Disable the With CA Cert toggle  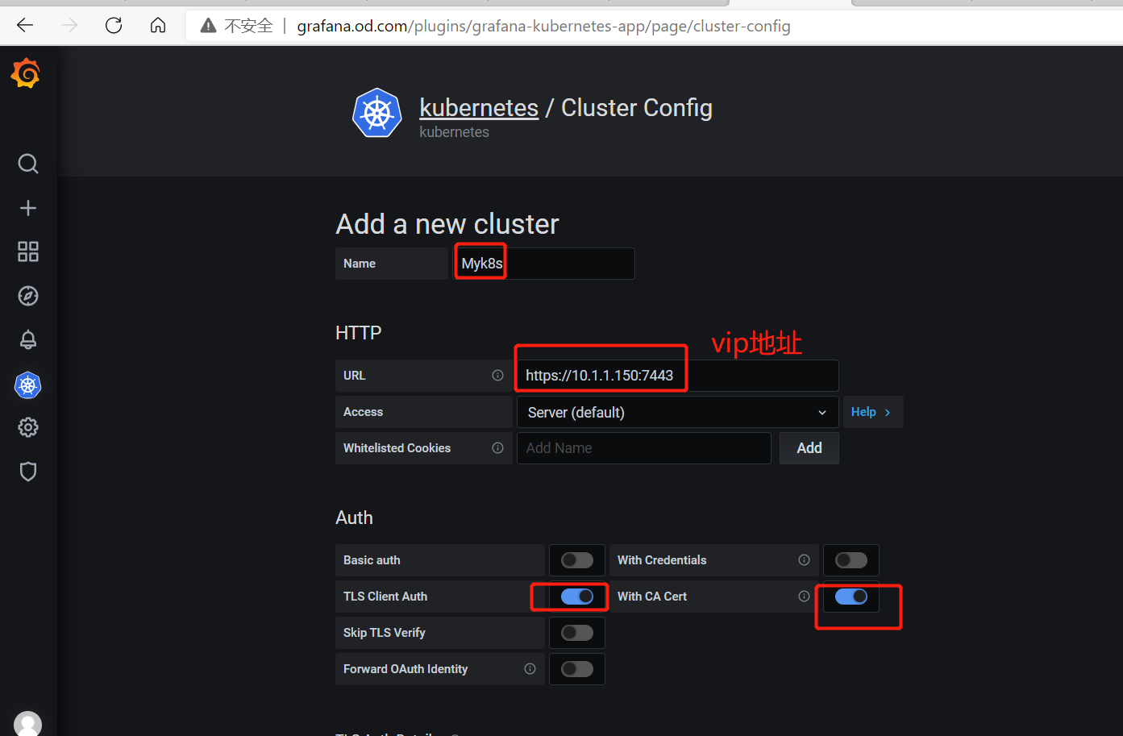pyautogui.click(x=851, y=597)
